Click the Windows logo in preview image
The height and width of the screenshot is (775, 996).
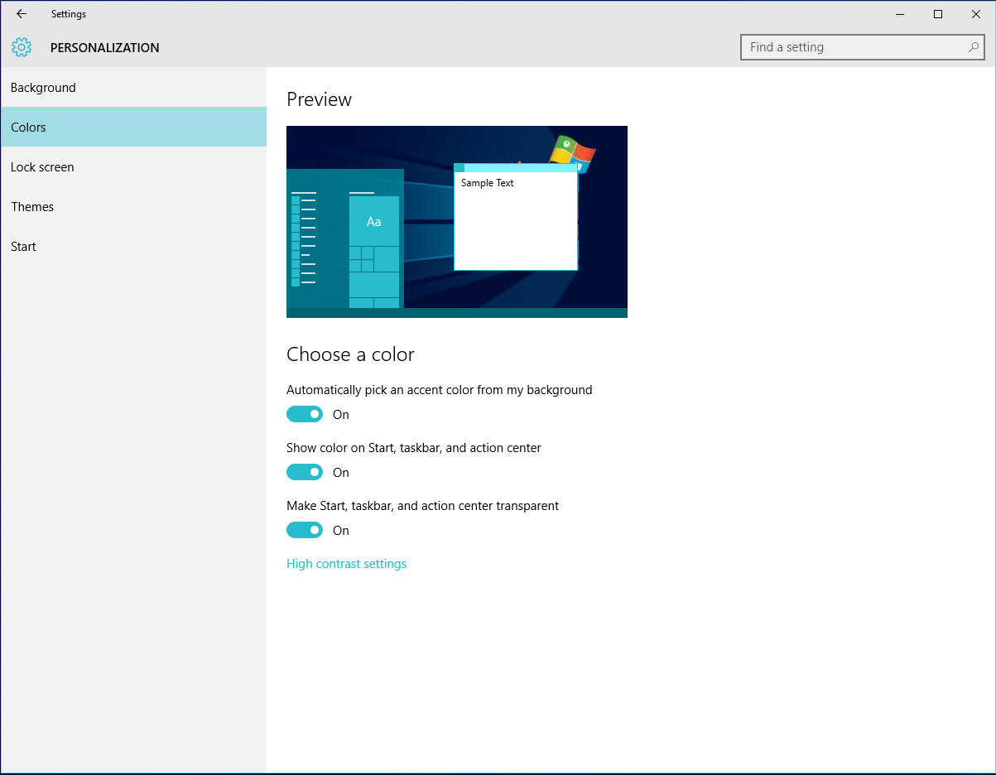pos(573,153)
